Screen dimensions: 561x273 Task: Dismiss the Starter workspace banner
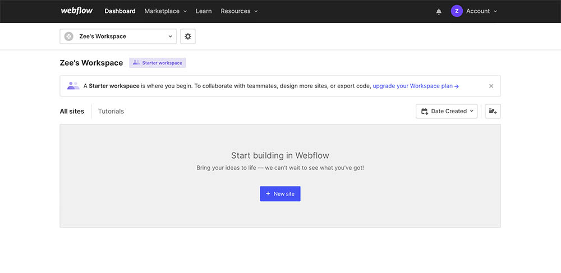491,86
